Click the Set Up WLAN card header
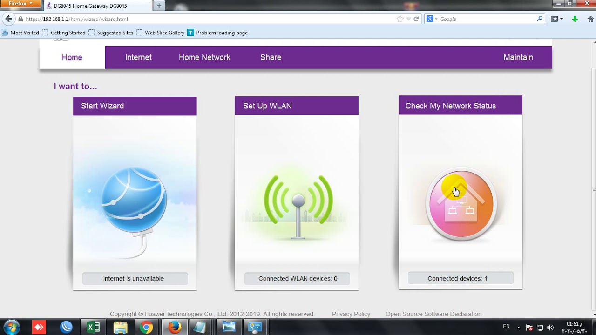This screenshot has height=335, width=596. [297, 106]
